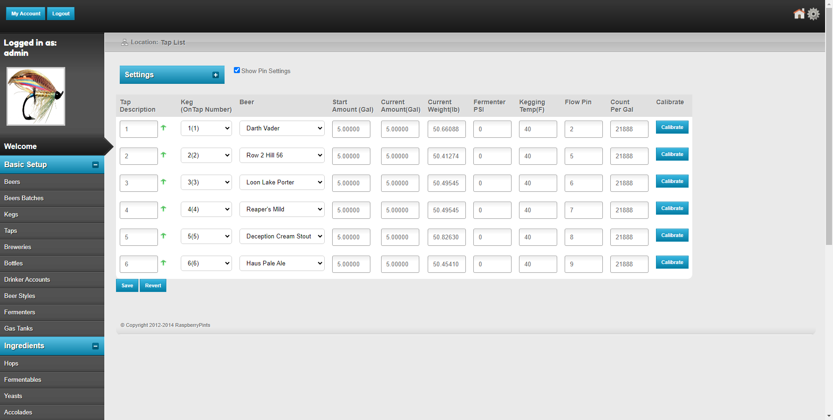
Task: Open Beers in sidebar menu
Action: [52, 182]
